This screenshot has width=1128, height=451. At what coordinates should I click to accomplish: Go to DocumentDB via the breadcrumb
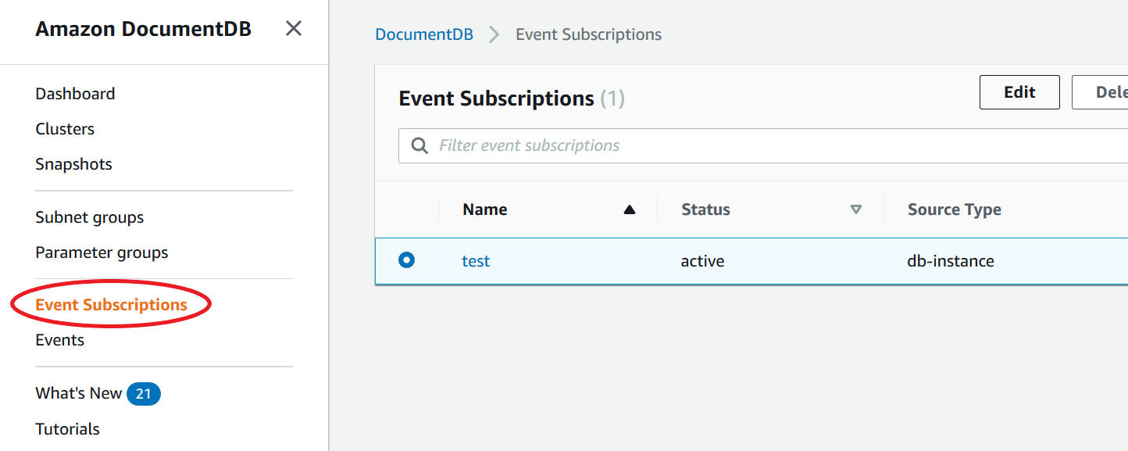pos(424,34)
